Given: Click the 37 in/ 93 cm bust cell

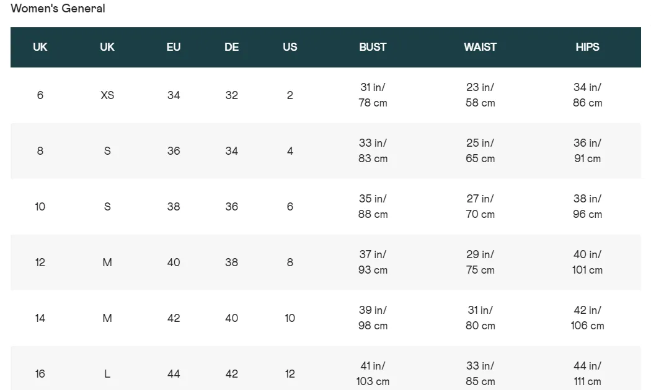Looking at the screenshot, I should pyautogui.click(x=373, y=262).
